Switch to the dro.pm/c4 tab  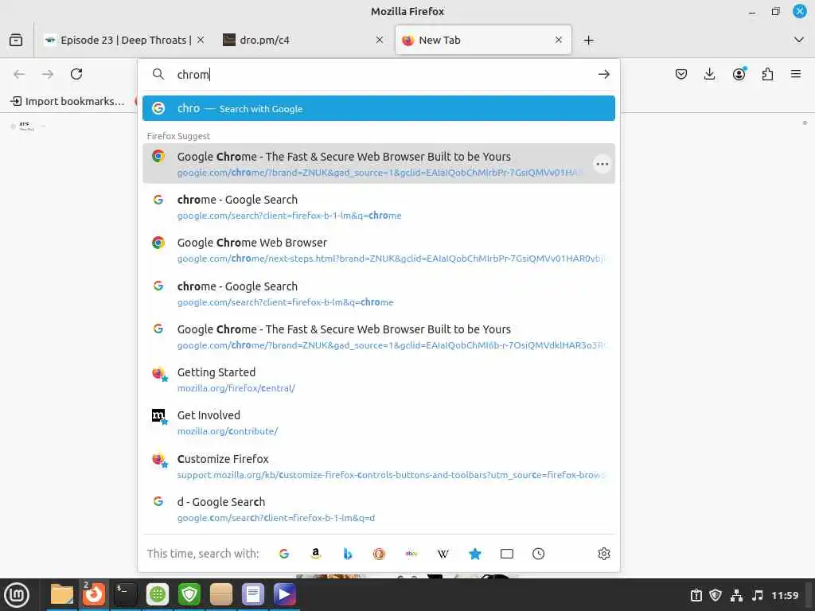(303, 40)
